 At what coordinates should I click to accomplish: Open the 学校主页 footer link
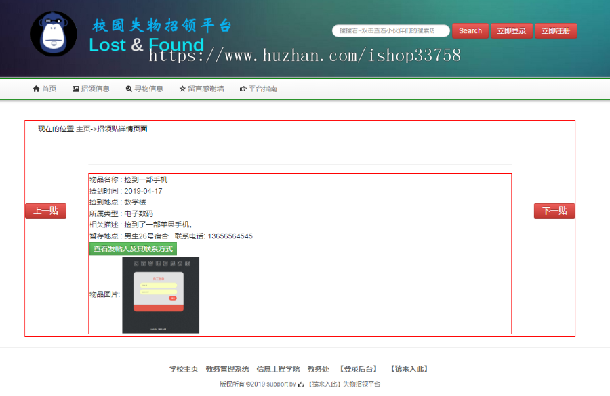(x=182, y=368)
